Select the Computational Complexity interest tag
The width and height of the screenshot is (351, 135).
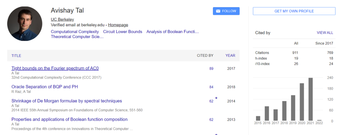pyautogui.click(x=75, y=32)
